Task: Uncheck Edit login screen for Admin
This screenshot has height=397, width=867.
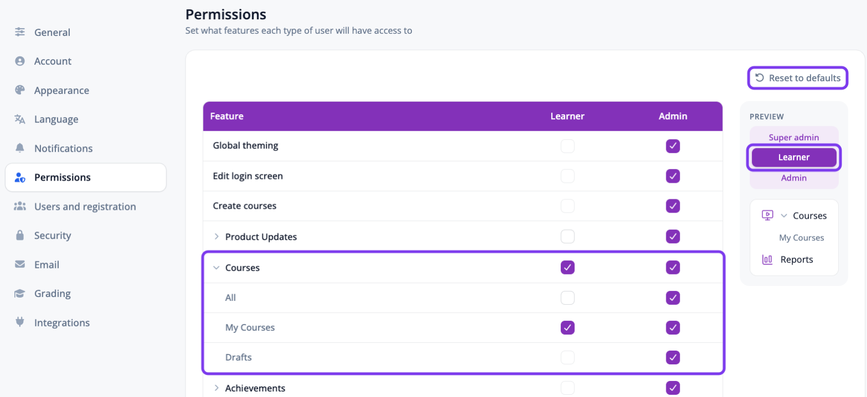Action: (x=673, y=176)
